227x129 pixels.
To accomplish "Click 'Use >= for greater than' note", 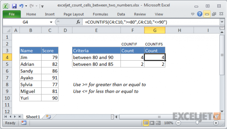I will point(110,85).
